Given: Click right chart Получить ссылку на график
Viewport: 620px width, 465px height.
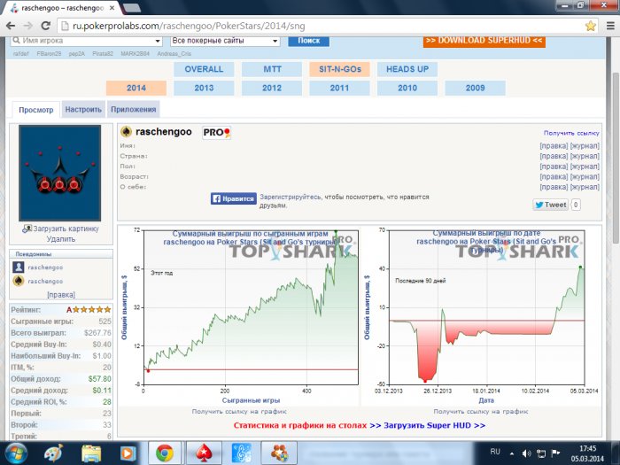Looking at the screenshot, I should tap(481, 412).
